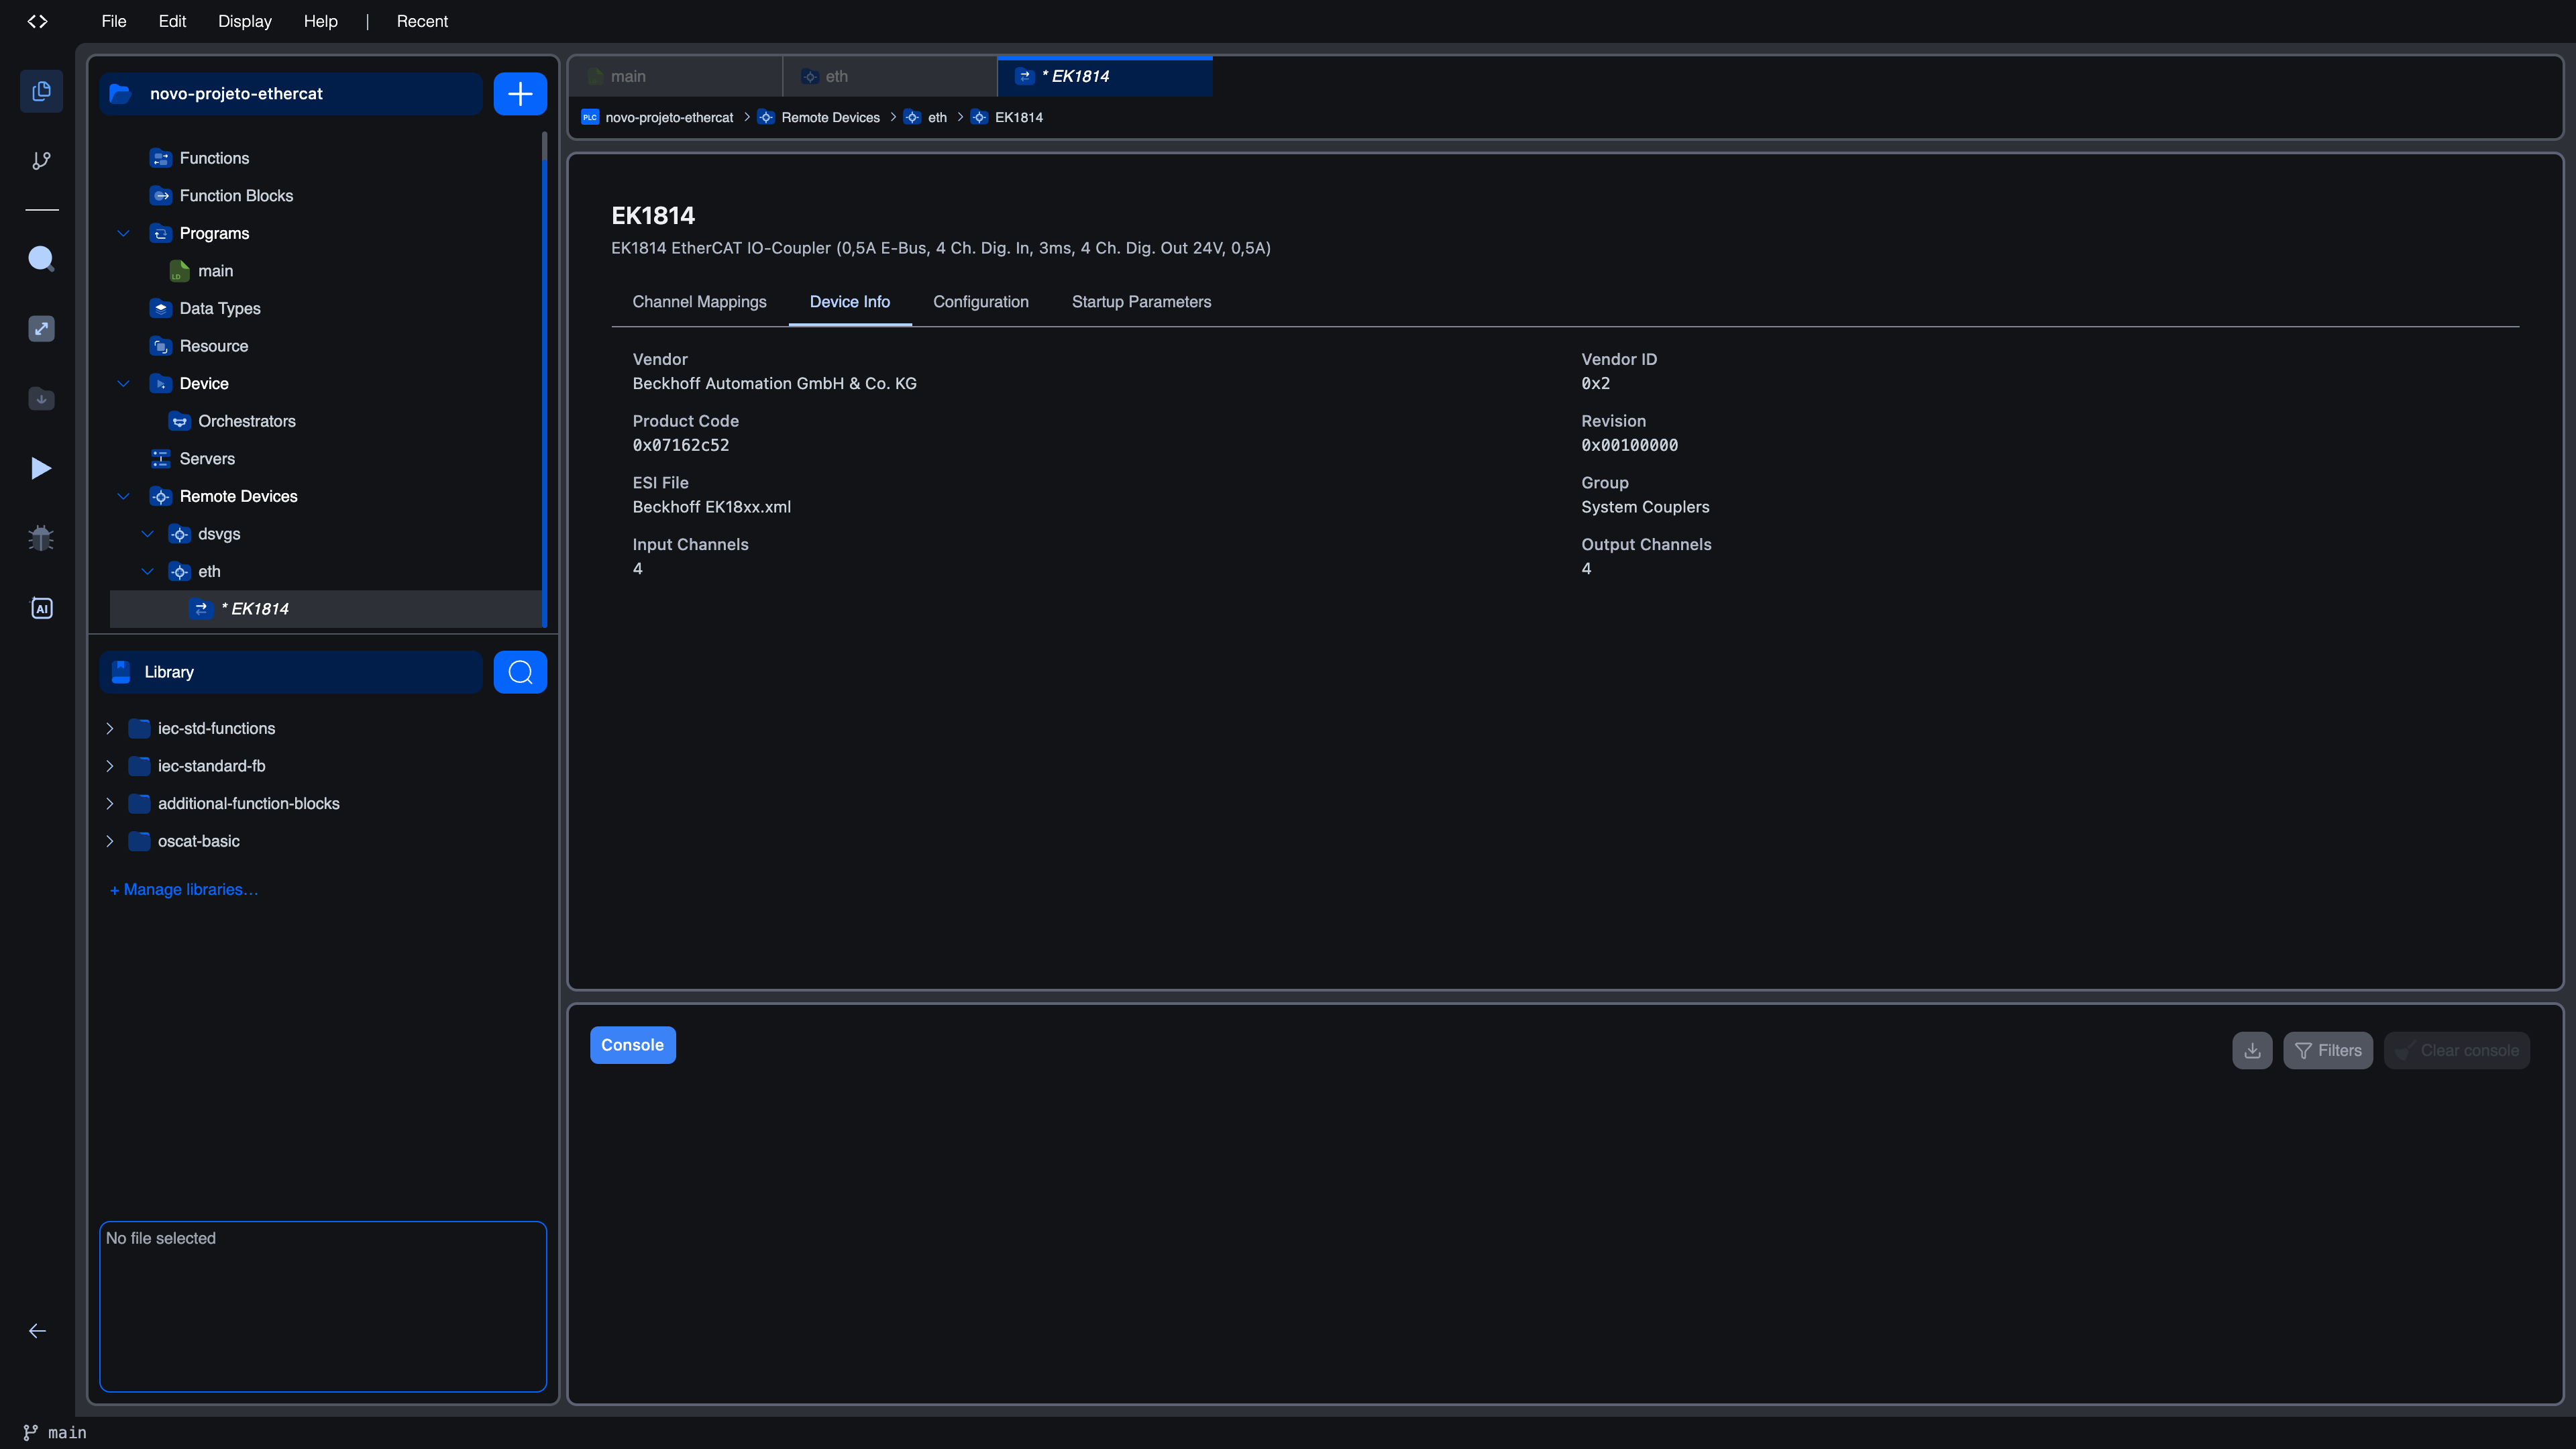
Task: Click the Servers icon in tree
Action: pos(160,459)
